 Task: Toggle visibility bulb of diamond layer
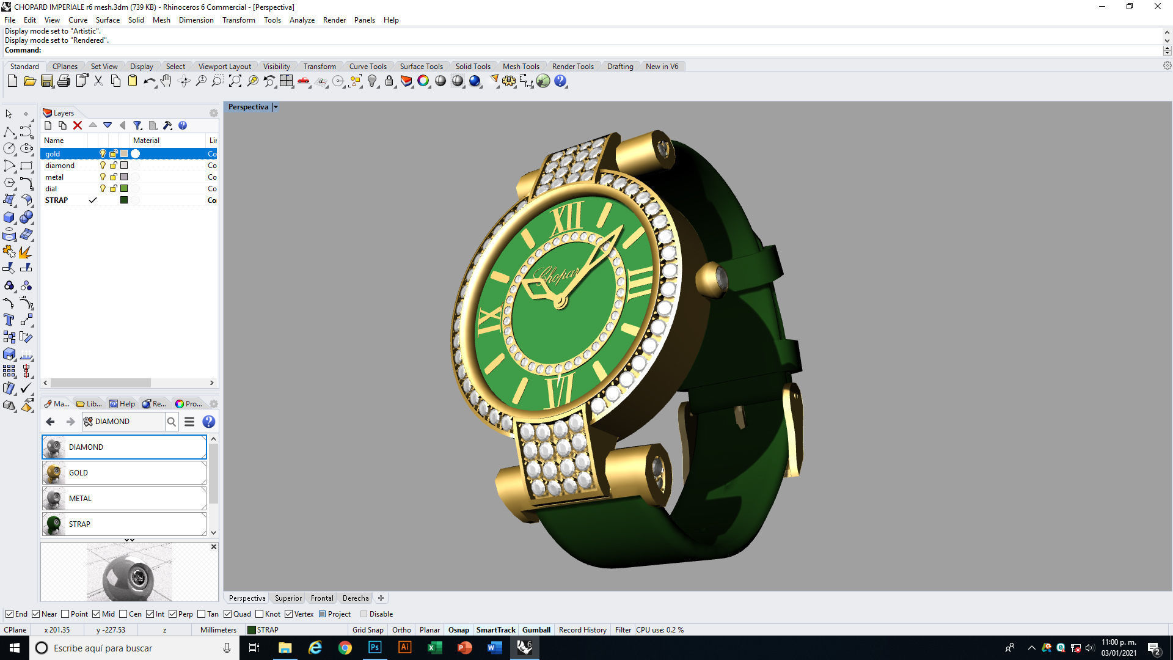pos(103,166)
